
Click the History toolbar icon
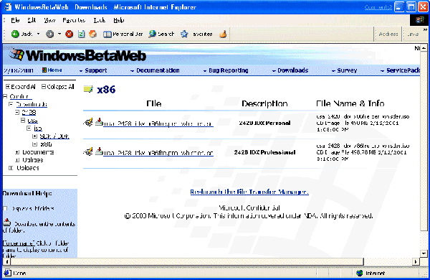coord(223,34)
